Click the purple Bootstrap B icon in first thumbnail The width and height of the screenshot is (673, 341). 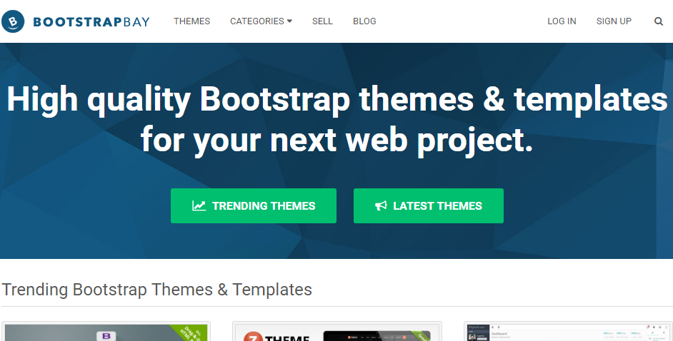(x=106, y=335)
